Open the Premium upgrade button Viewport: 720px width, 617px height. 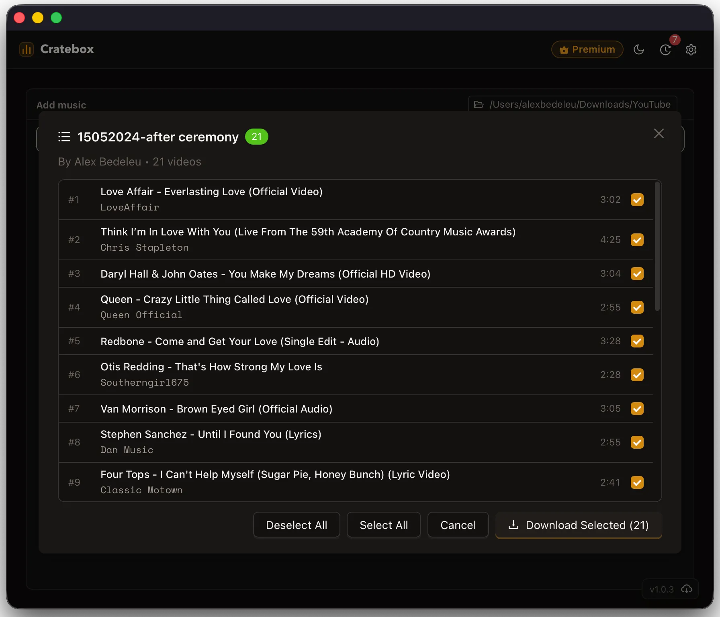point(587,49)
